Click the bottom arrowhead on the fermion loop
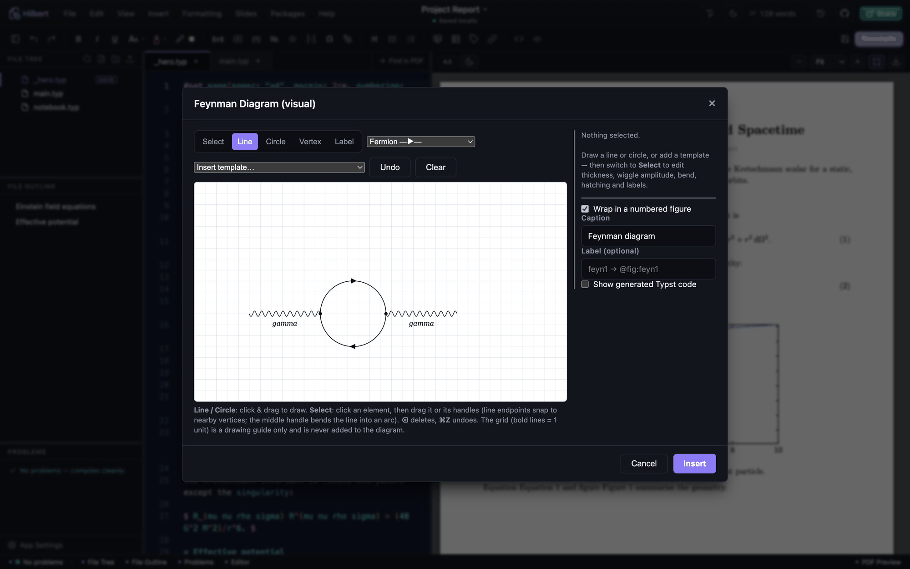Image resolution: width=910 pixels, height=569 pixels. point(353,346)
